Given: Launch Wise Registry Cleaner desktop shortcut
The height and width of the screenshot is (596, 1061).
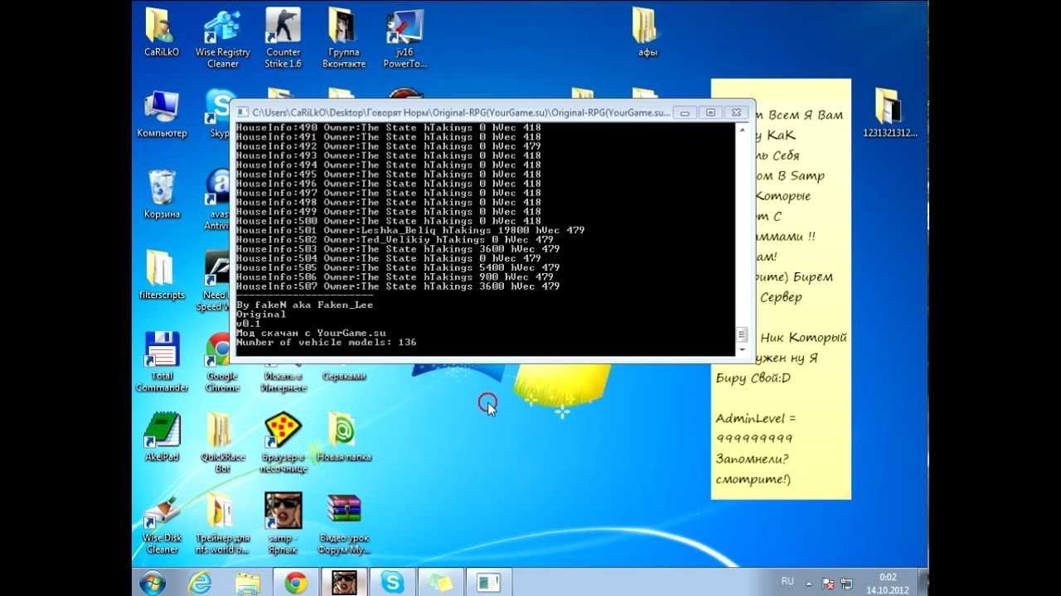Looking at the screenshot, I should pos(222,37).
